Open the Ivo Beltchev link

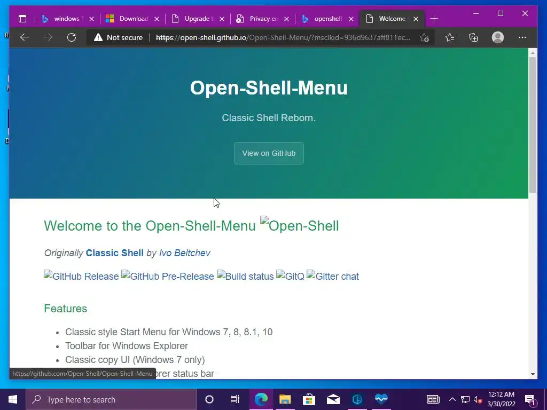184,253
